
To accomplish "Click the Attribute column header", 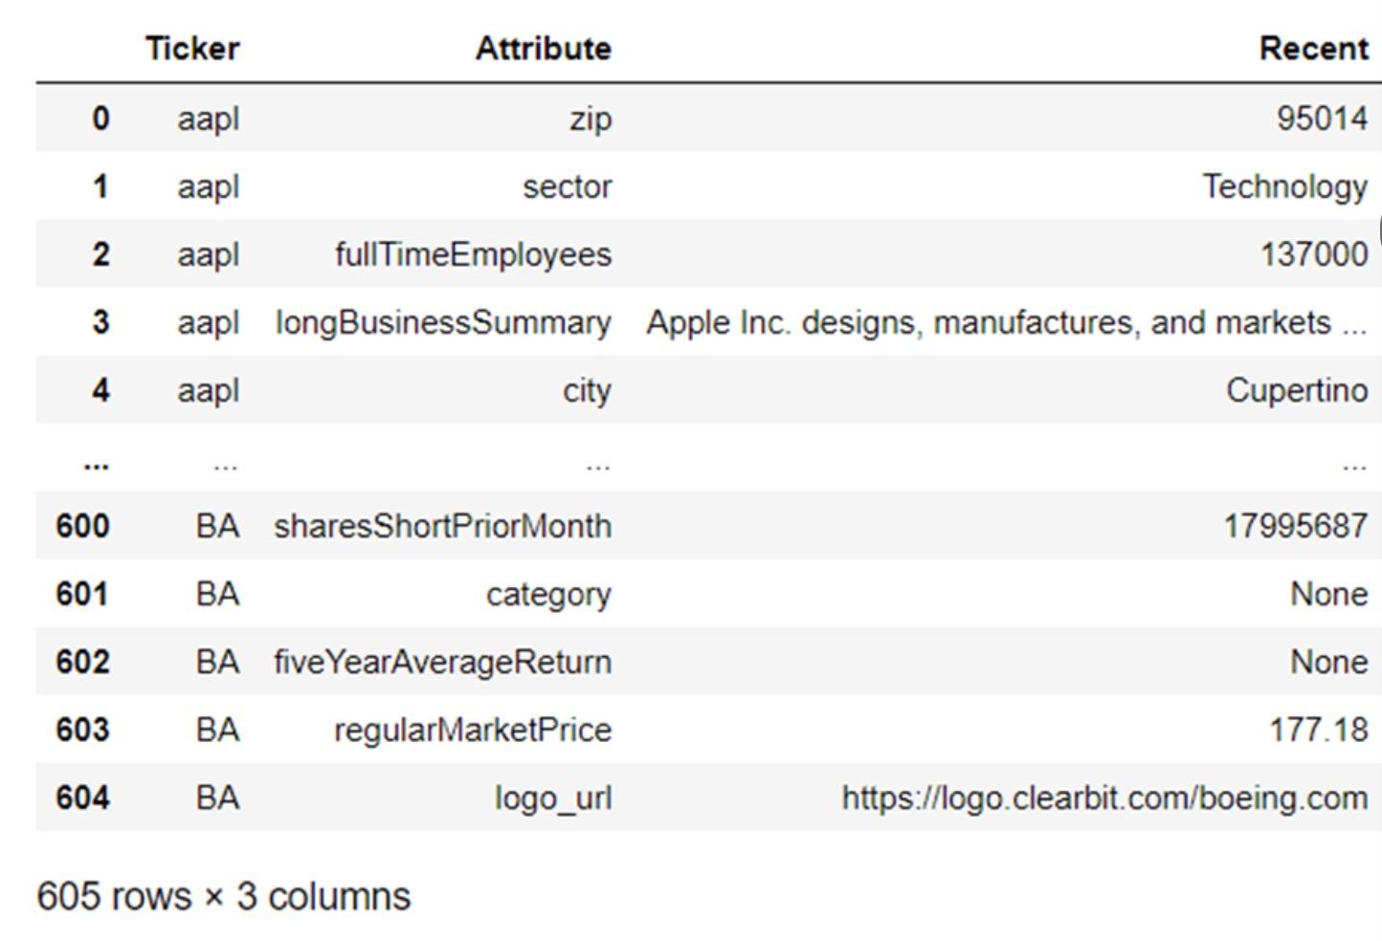I will (x=544, y=49).
